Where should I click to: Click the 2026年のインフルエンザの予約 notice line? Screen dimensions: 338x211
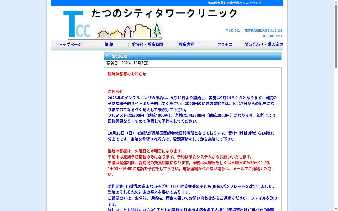[x=192, y=104]
